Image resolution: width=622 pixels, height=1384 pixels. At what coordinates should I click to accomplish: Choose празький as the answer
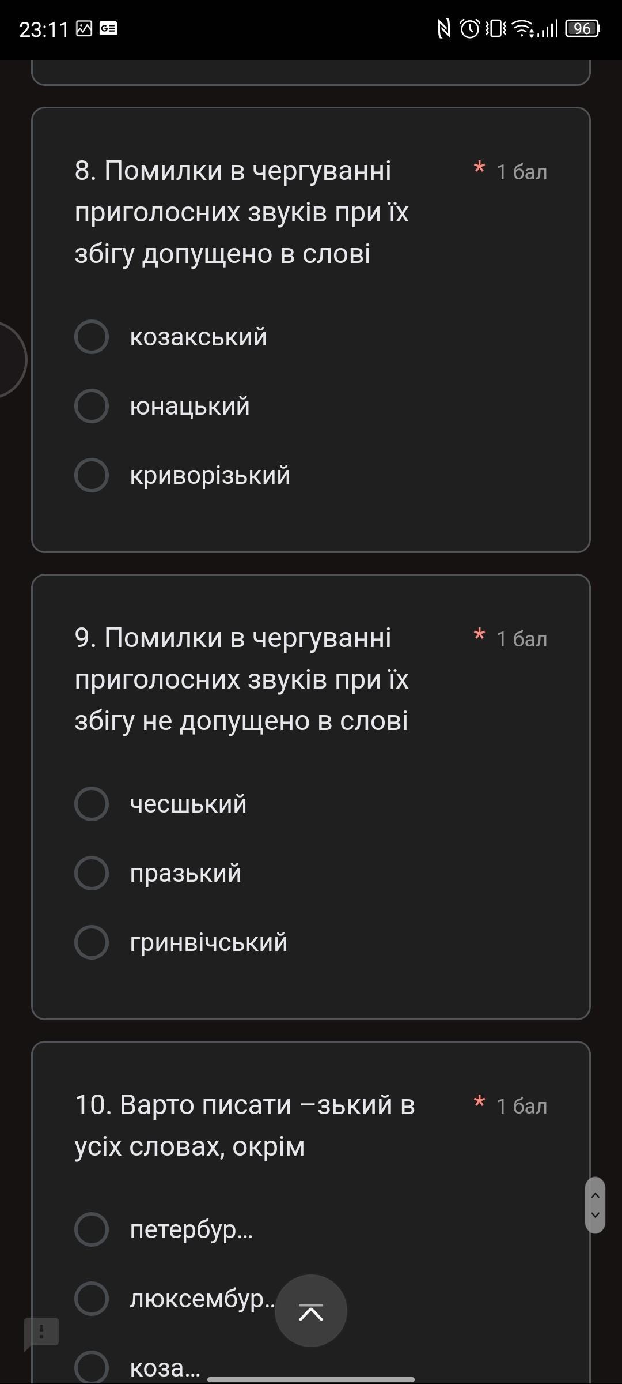point(92,873)
